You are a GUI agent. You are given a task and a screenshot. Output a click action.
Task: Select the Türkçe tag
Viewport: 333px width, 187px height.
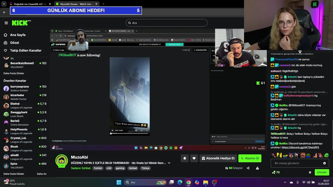coord(145,168)
